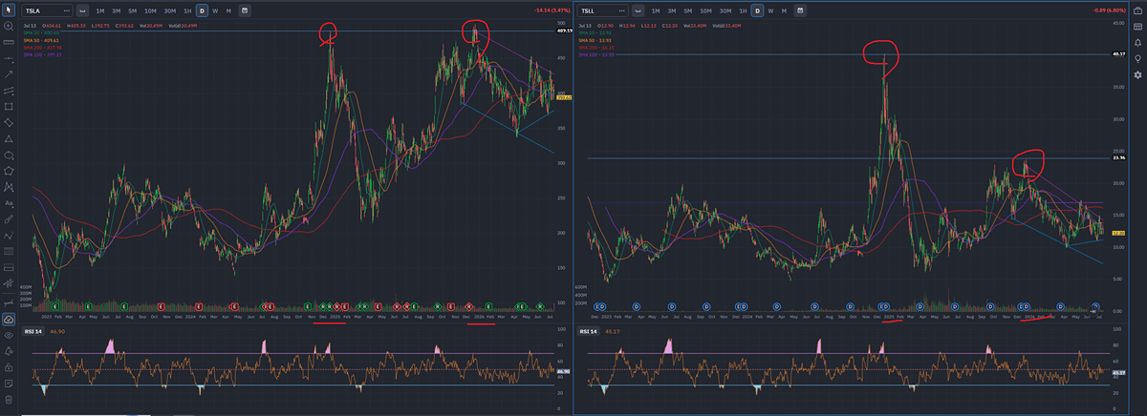Viewport: 1147px width, 416px height.
Task: Select the cursor pointer tool
Action: [x=9, y=10]
